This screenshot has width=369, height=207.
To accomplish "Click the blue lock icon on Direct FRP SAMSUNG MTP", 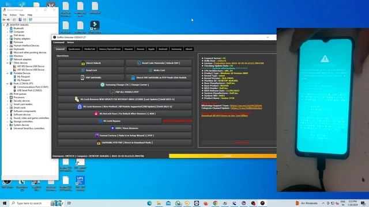I will [133, 78].
